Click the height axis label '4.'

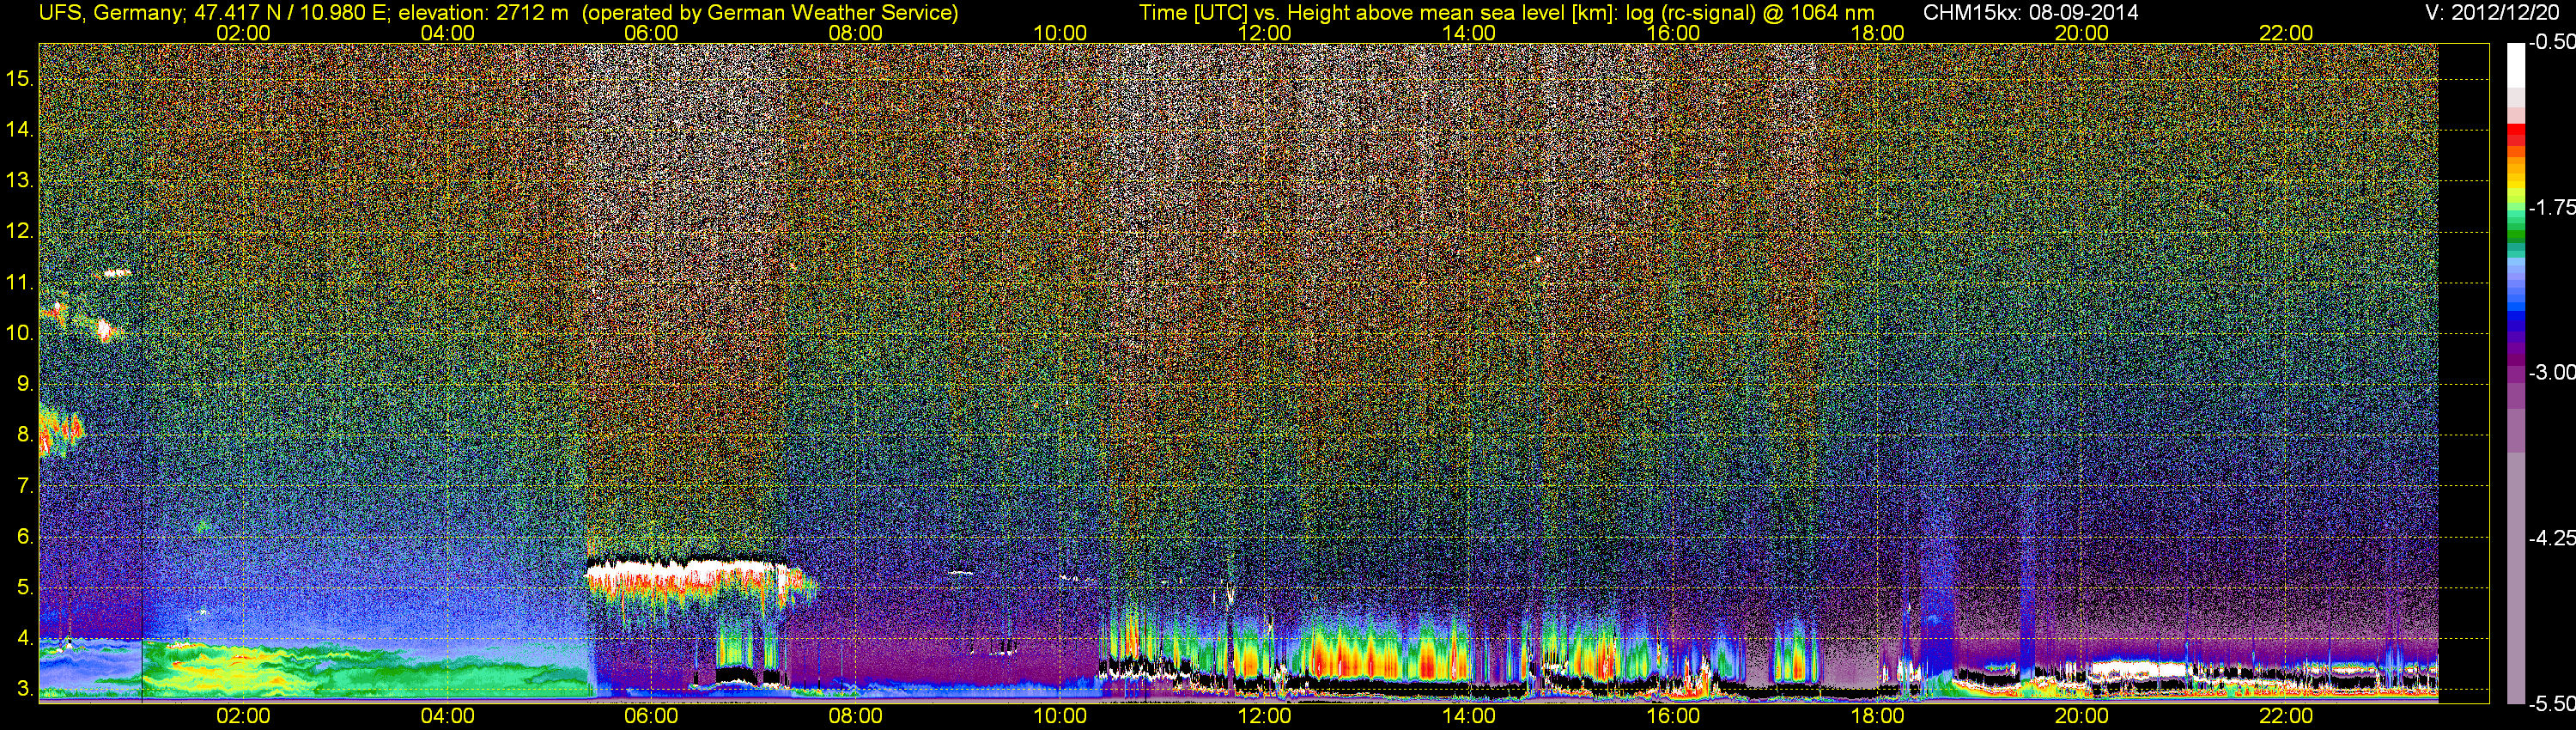[x=25, y=639]
